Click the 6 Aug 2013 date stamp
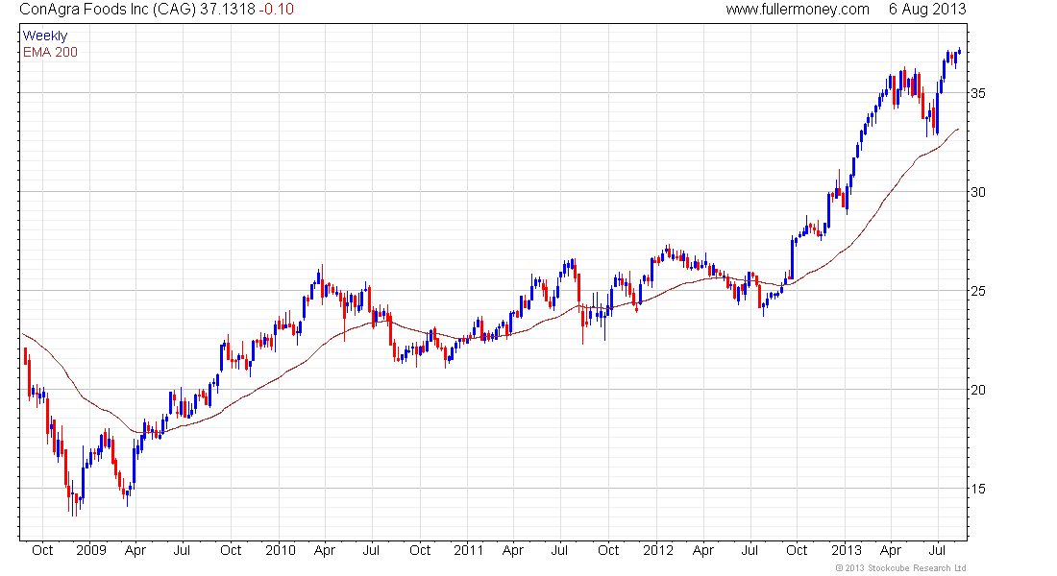1057x576 pixels. pos(926,10)
